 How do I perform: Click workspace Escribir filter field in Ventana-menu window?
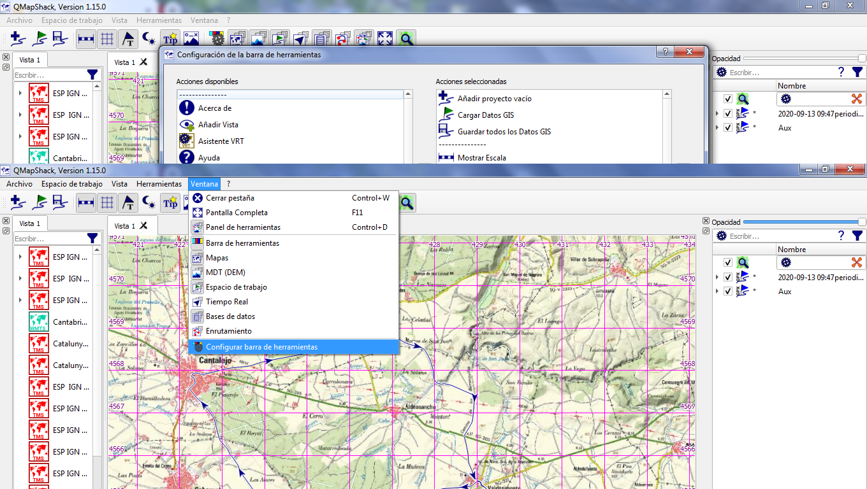tap(782, 236)
